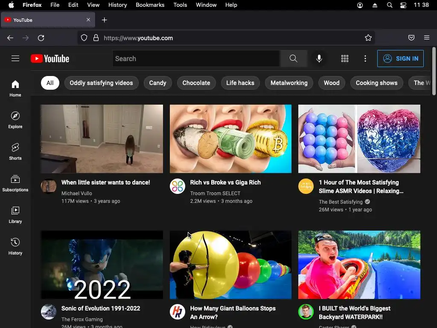
Task: Open macOS Spotlight search
Action: [390, 5]
